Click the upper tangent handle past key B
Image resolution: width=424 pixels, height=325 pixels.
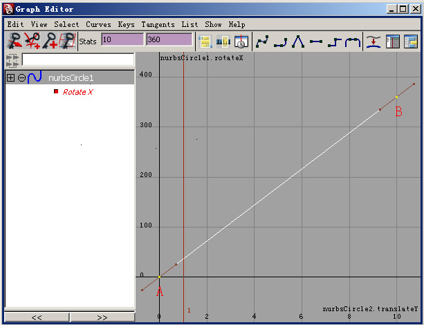tap(414, 84)
